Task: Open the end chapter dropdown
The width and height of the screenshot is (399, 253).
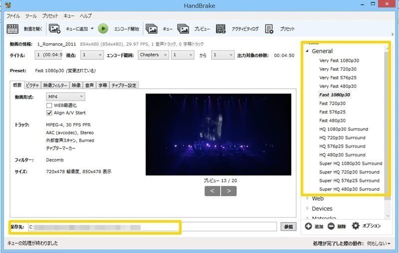Action: click(x=222, y=55)
